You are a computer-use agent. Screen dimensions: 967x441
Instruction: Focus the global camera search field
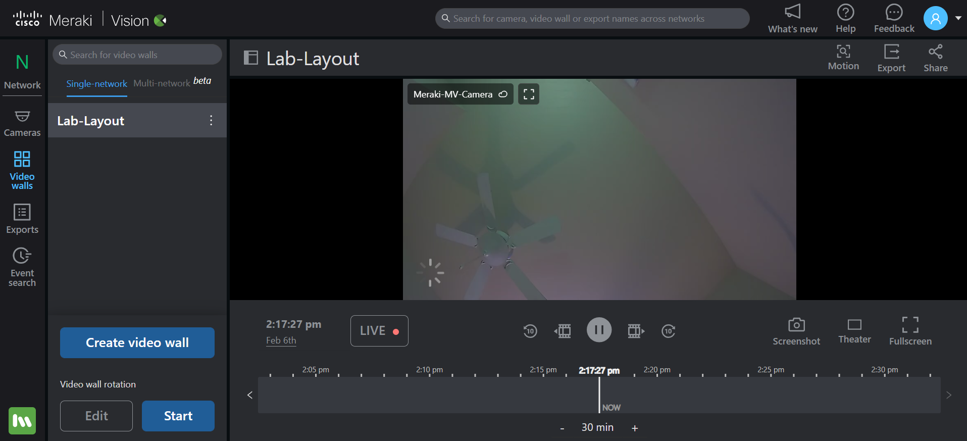[x=592, y=18]
